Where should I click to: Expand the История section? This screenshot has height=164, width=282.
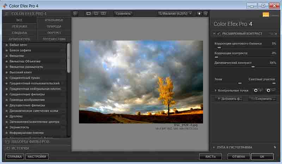(36, 148)
